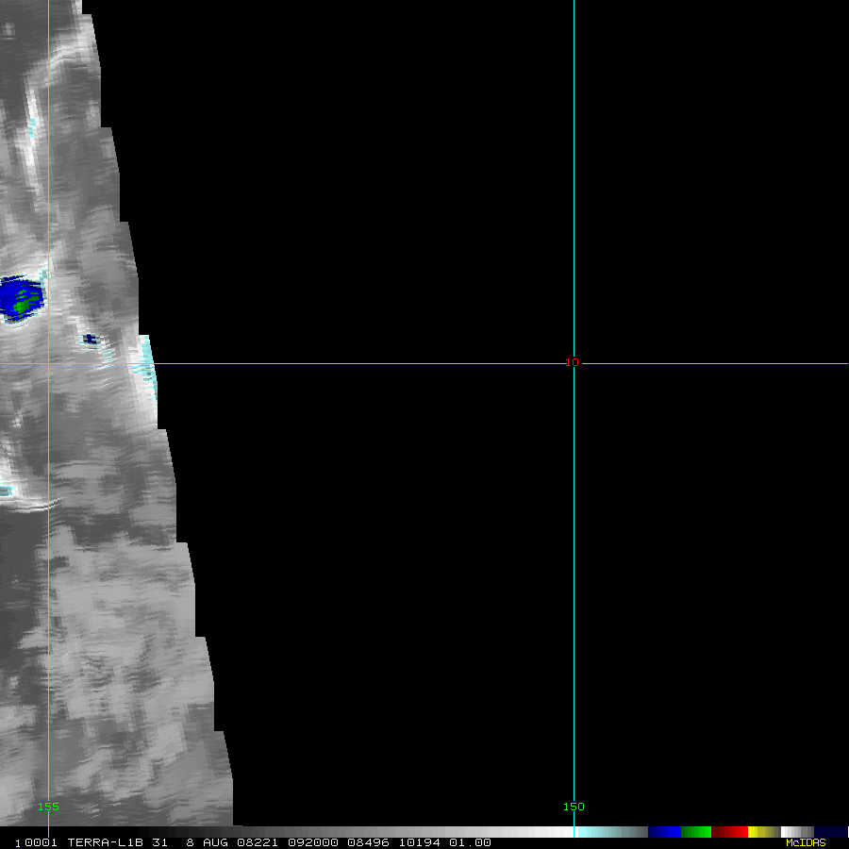
Task: Click intersection of 150 longitude and 10 latitude
Action: (x=574, y=363)
